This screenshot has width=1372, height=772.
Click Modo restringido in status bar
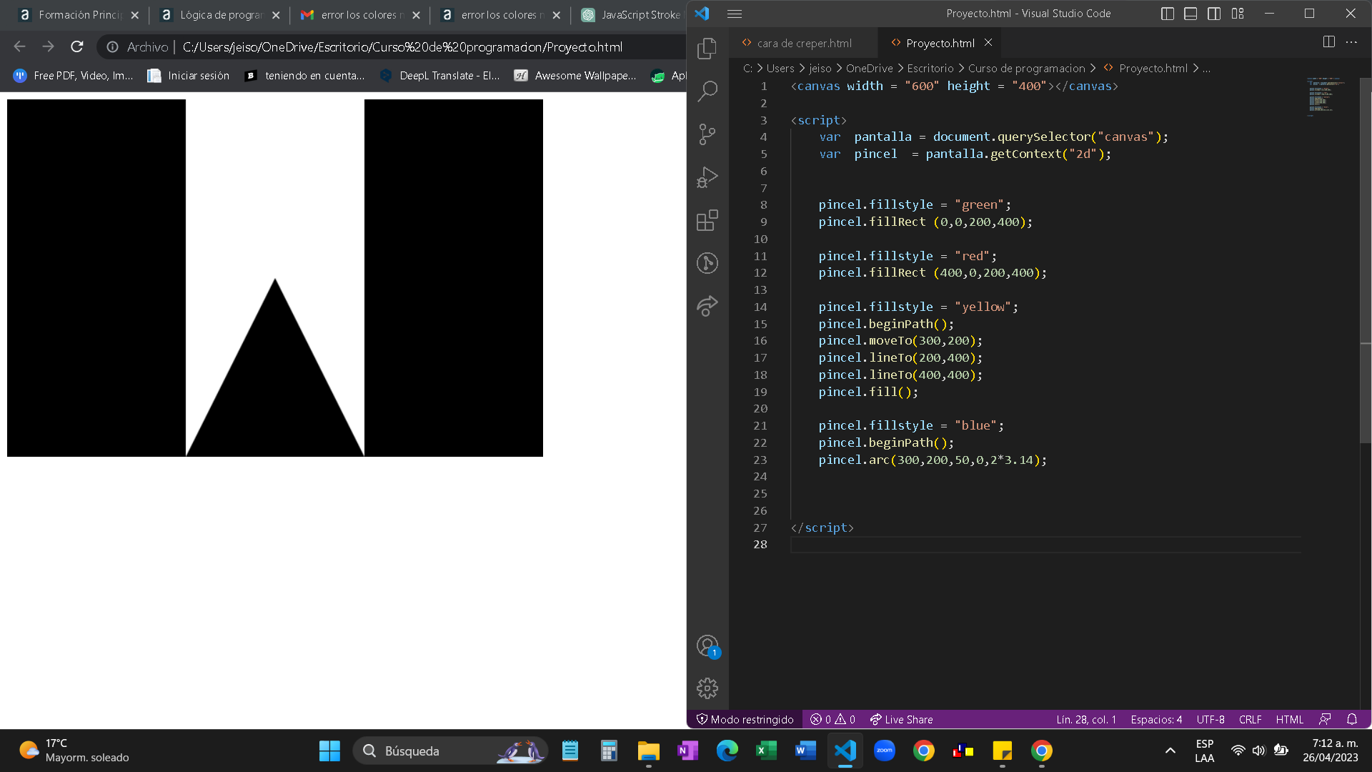click(x=745, y=720)
